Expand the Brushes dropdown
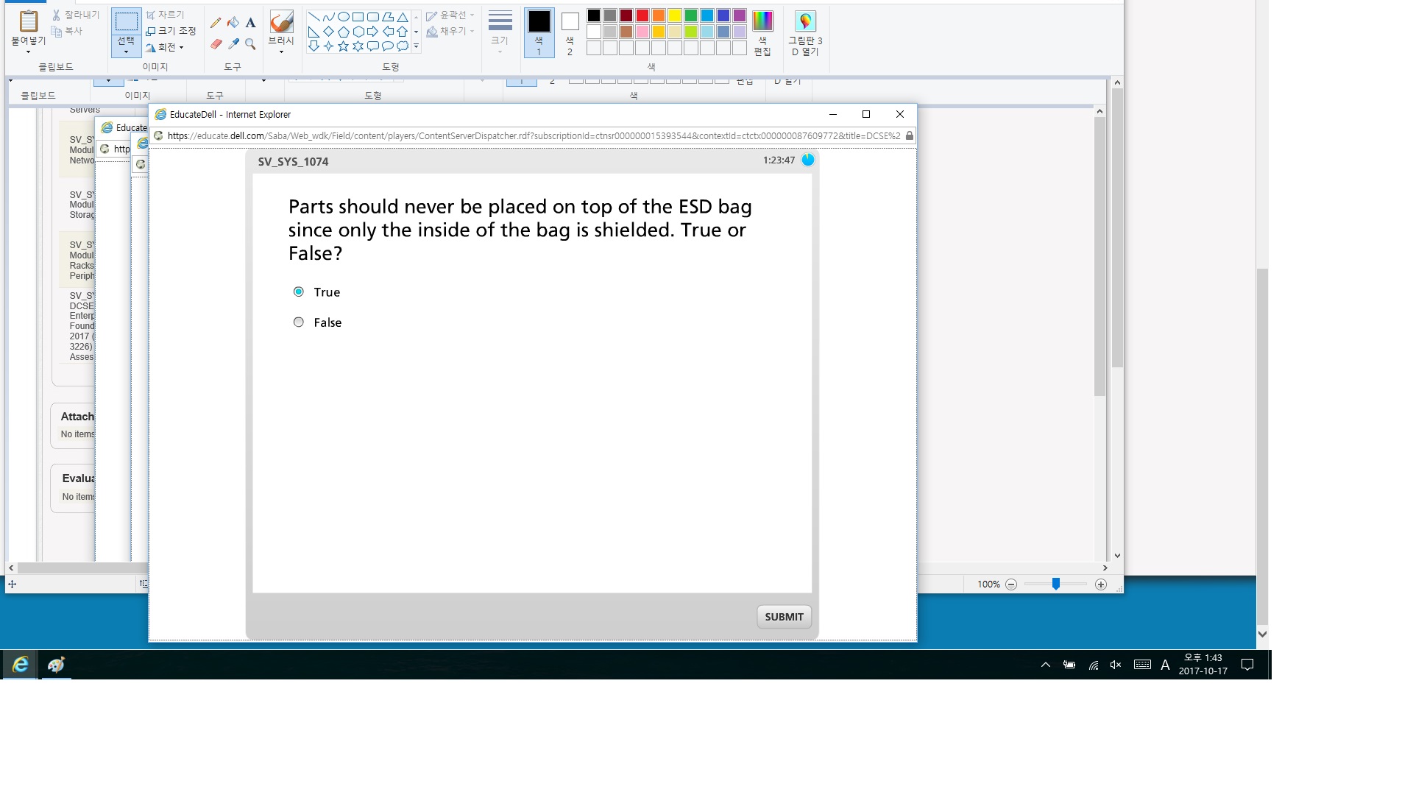The height and width of the screenshot is (795, 1413). (281, 52)
